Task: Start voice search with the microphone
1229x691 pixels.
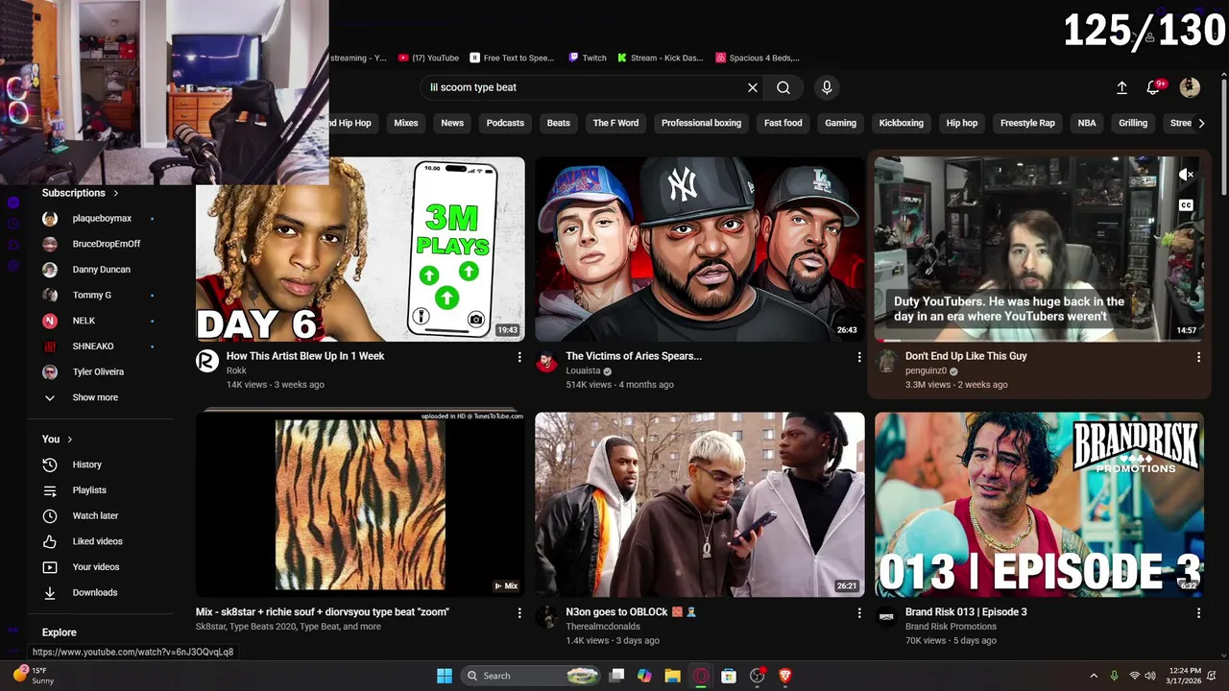Action: pos(827,87)
